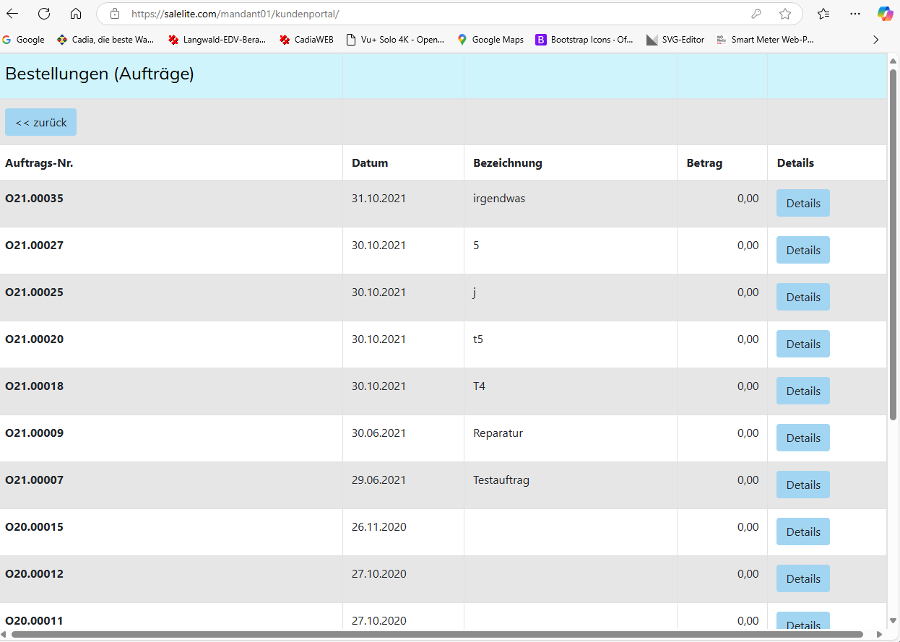900x642 pixels.
Task: Reload the page with the refresh icon
Action: [x=44, y=14]
